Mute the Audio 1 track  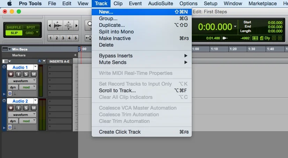tap(33, 74)
